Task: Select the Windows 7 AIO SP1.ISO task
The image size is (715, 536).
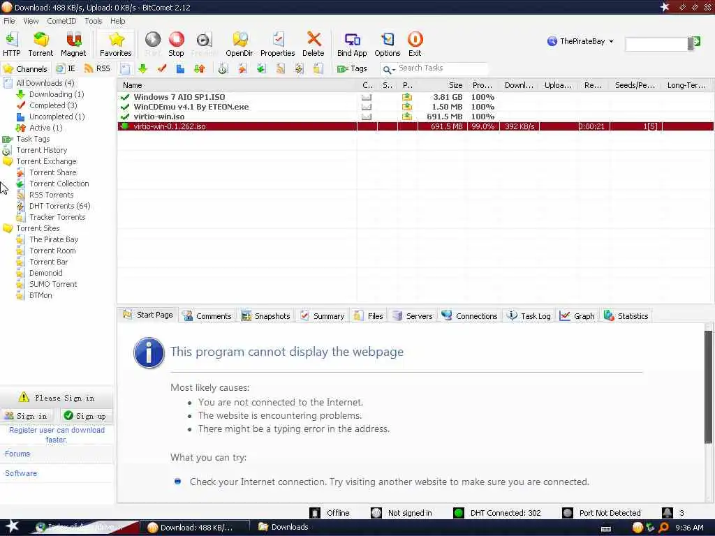Action: click(415, 97)
